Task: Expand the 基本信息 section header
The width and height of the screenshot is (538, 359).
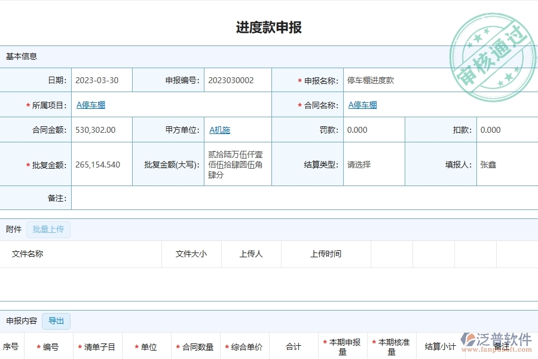Action: click(x=20, y=56)
